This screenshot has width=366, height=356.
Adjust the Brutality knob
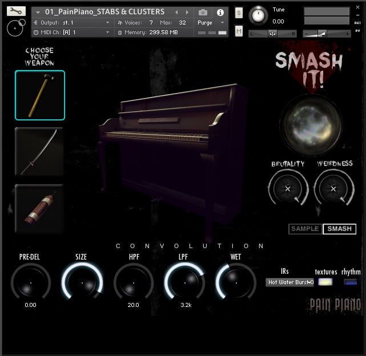288,188
